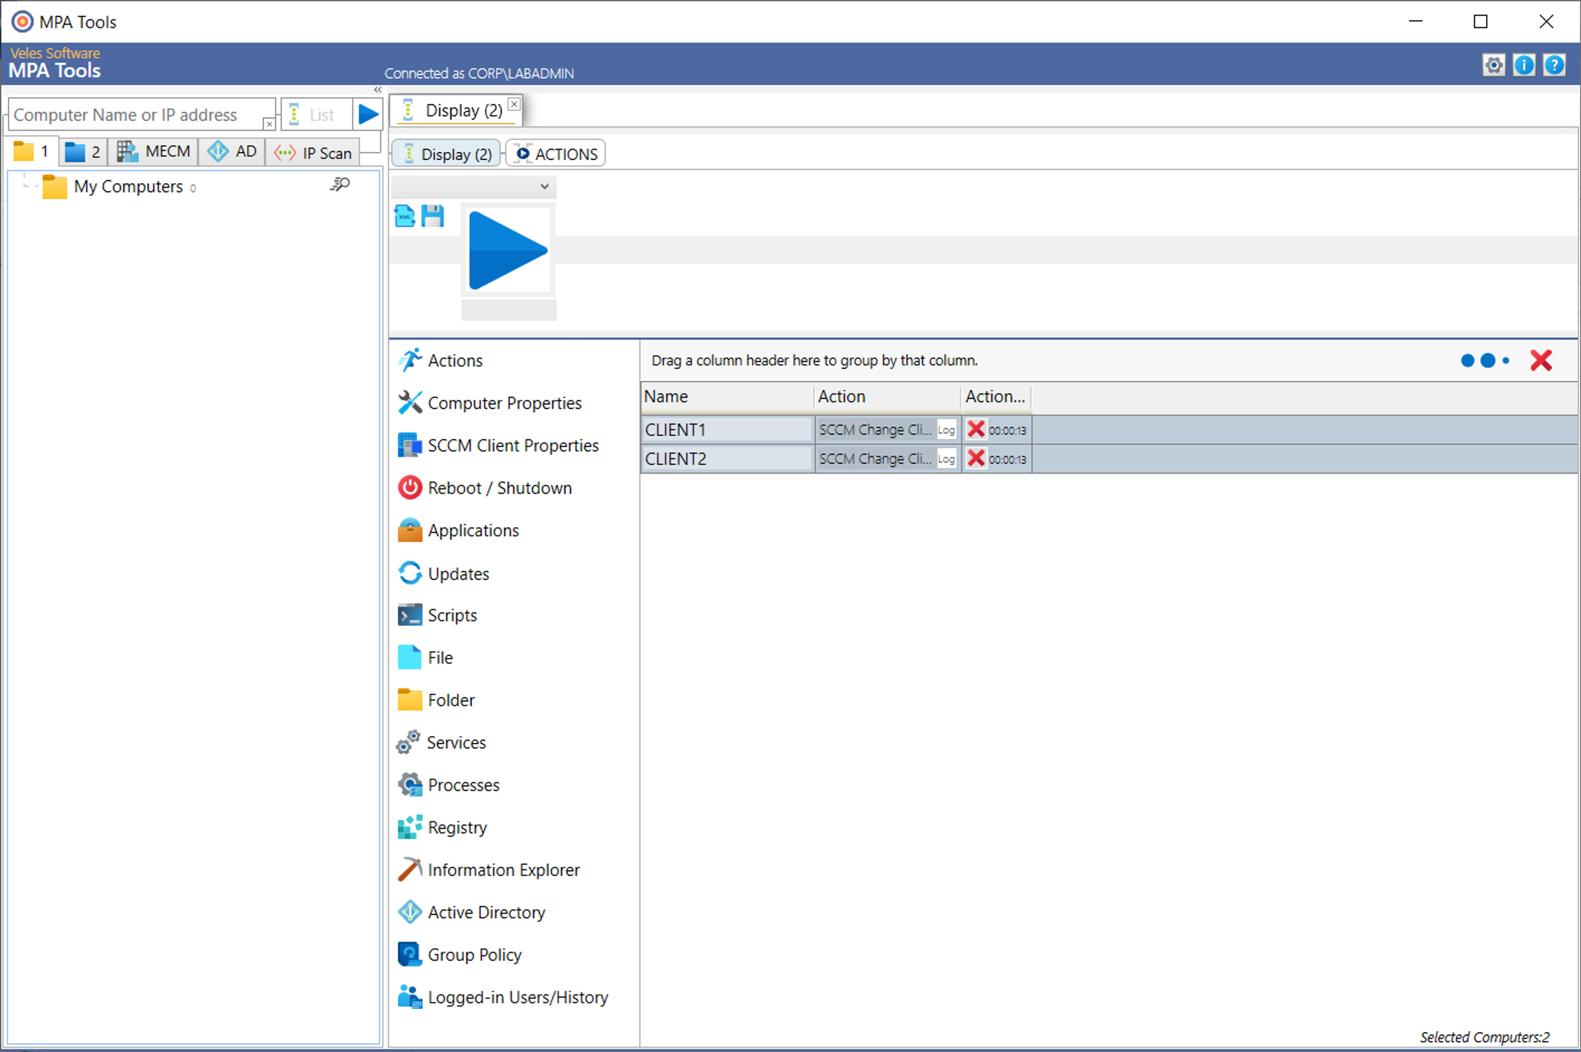Select the CLIENT2 row name

click(x=728, y=459)
